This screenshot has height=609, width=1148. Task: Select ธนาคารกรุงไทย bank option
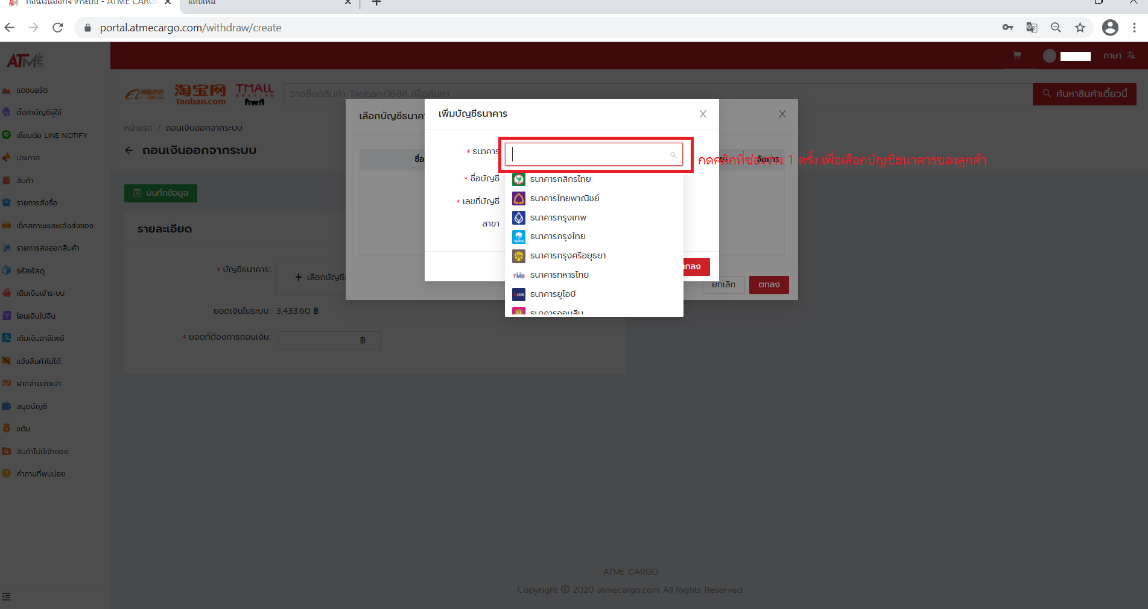point(557,237)
